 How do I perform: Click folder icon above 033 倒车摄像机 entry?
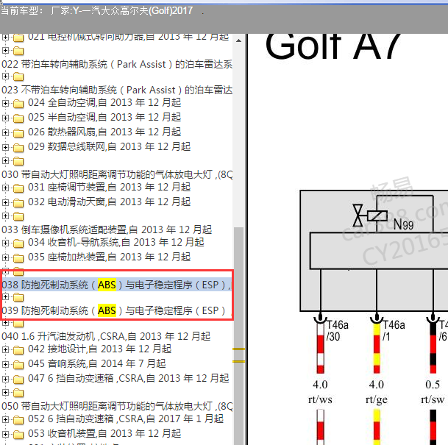point(18,216)
